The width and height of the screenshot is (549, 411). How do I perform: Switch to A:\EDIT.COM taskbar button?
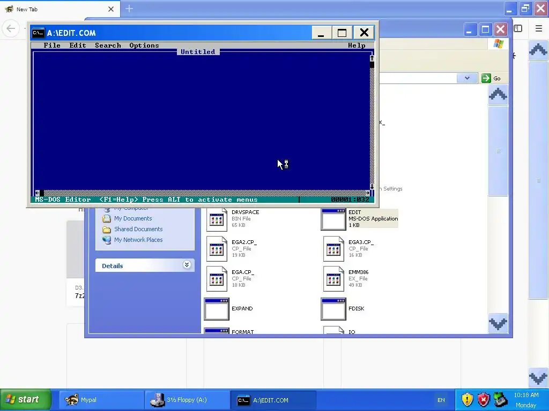273,400
